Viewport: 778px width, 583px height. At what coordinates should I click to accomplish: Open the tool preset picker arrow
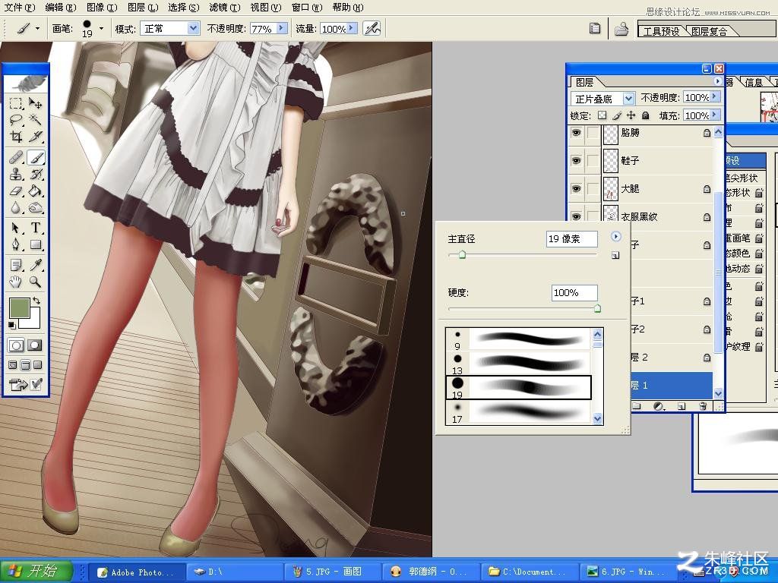pyautogui.click(x=37, y=28)
